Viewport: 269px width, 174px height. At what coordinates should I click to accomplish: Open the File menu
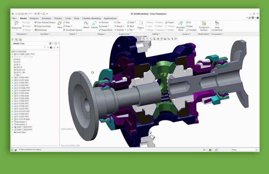coord(14,18)
